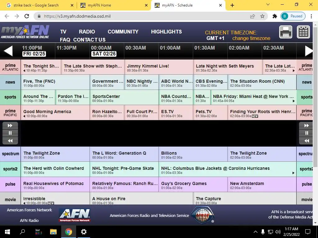The height and width of the screenshot is (238, 318).
Task: Reload the page in Chrome
Action: tap(27, 16)
